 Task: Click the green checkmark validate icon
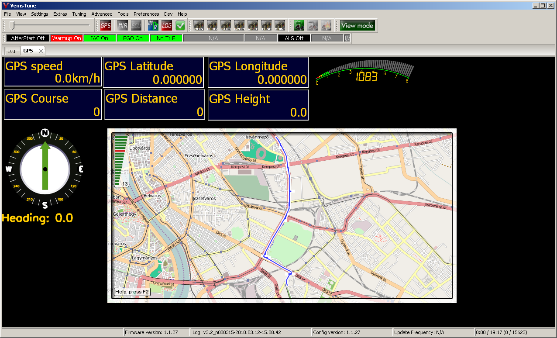click(x=180, y=25)
